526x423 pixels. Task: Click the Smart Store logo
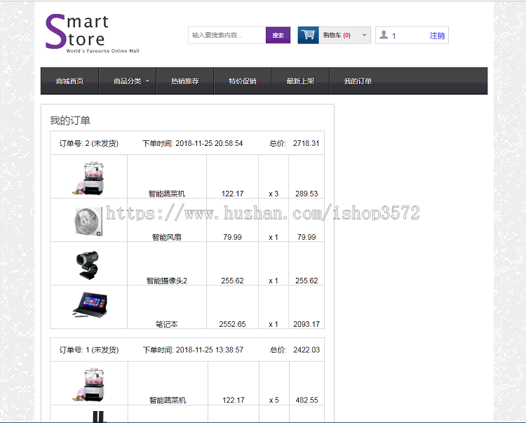(93, 34)
